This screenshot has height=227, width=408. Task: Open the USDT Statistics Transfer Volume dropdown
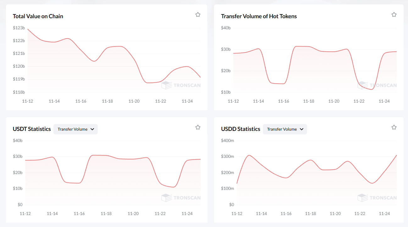tap(75, 129)
